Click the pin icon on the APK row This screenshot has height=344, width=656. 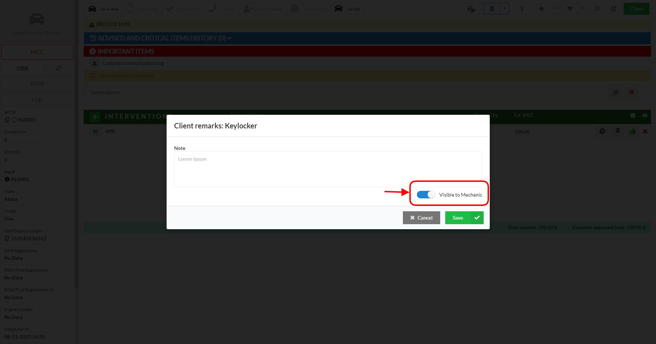coord(618,131)
